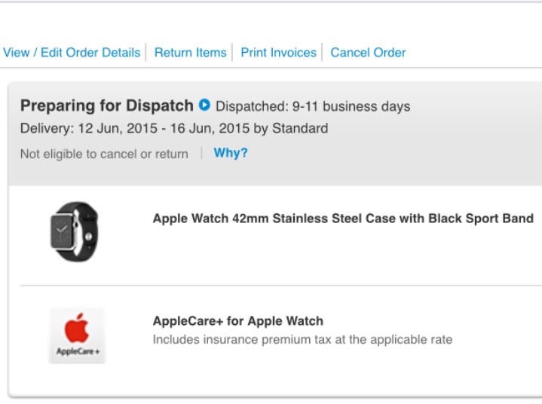Click insurance premium tax note text
The width and height of the screenshot is (542, 404).
(x=302, y=339)
